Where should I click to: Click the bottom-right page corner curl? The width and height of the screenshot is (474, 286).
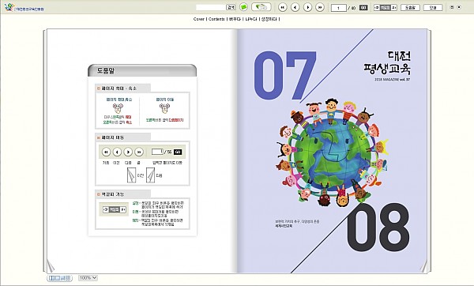pyautogui.click(x=423, y=266)
